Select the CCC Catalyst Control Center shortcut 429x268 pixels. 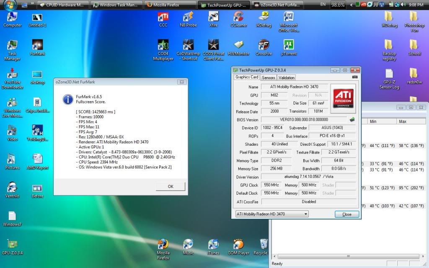tap(163, 19)
